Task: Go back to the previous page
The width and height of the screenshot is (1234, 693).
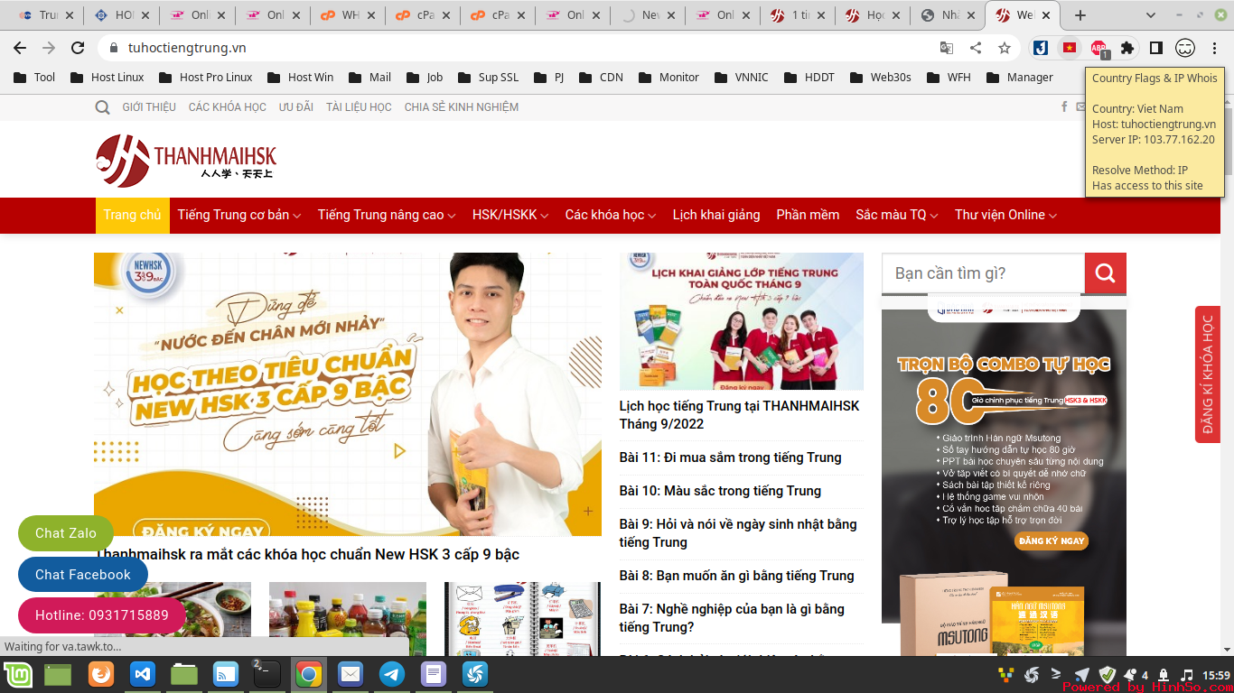Action: 20,48
